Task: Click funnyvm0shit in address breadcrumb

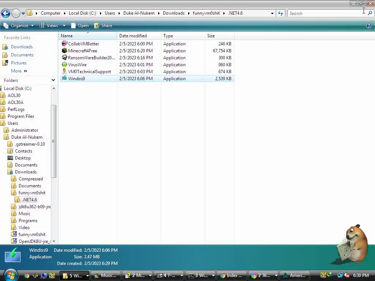Action: tap(206, 13)
